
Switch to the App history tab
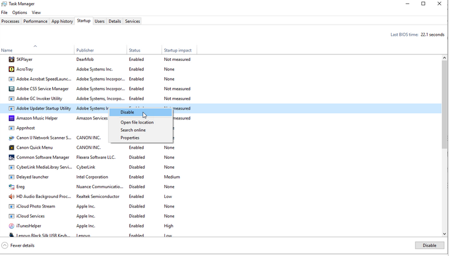62,21
